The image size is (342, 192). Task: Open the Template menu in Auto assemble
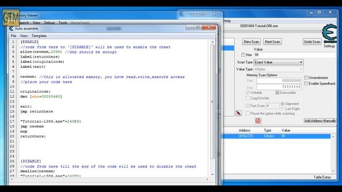39,36
